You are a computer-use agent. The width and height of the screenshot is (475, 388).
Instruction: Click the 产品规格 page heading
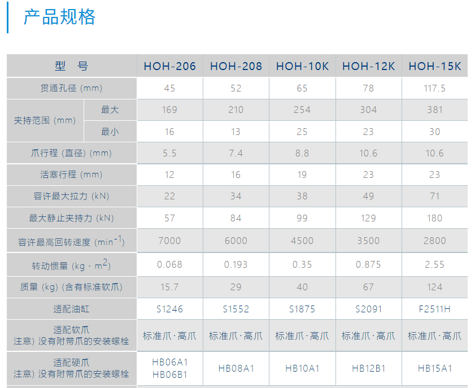point(59,17)
